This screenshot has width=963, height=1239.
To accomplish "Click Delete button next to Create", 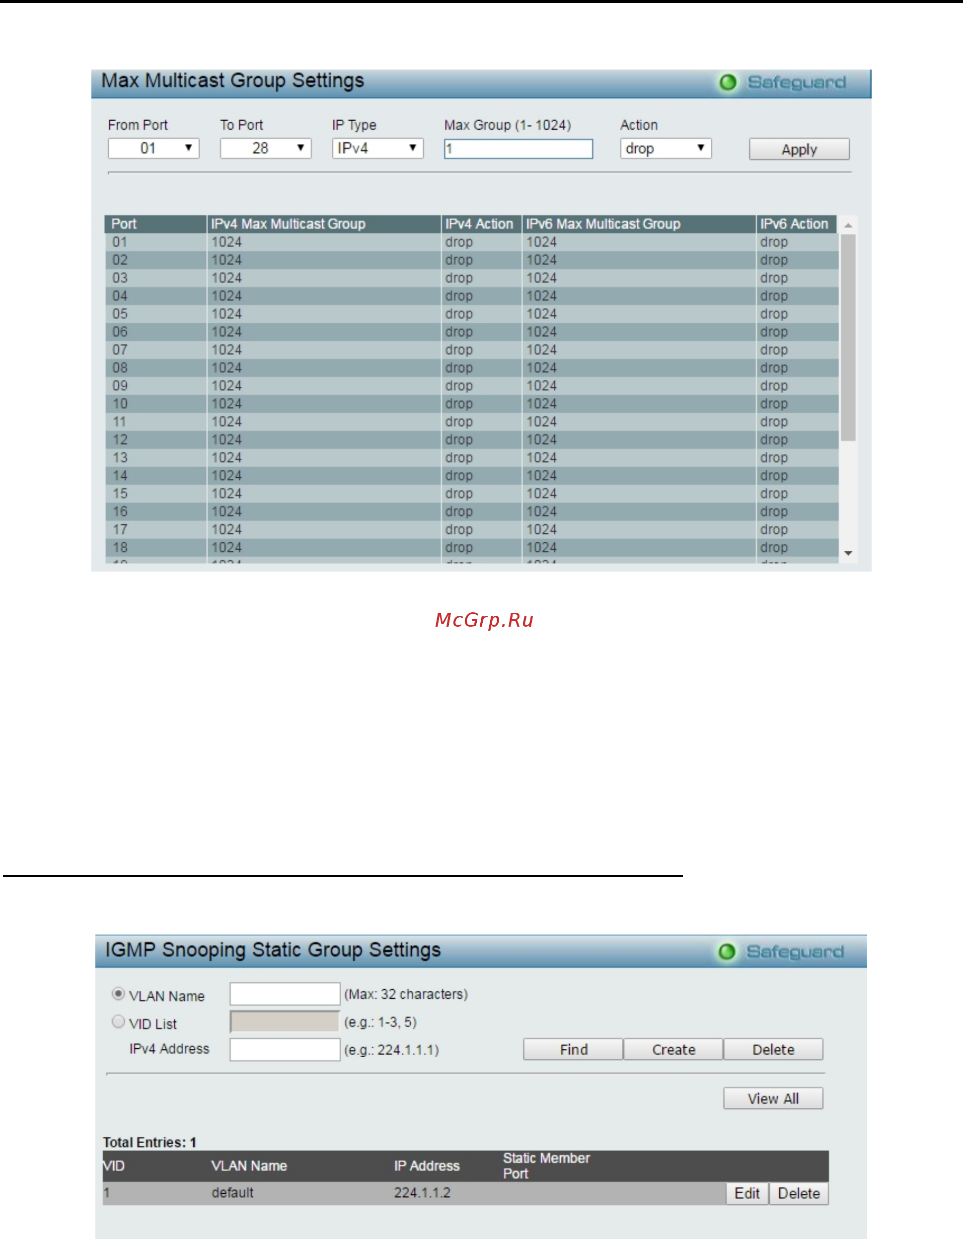I will pyautogui.click(x=773, y=1049).
